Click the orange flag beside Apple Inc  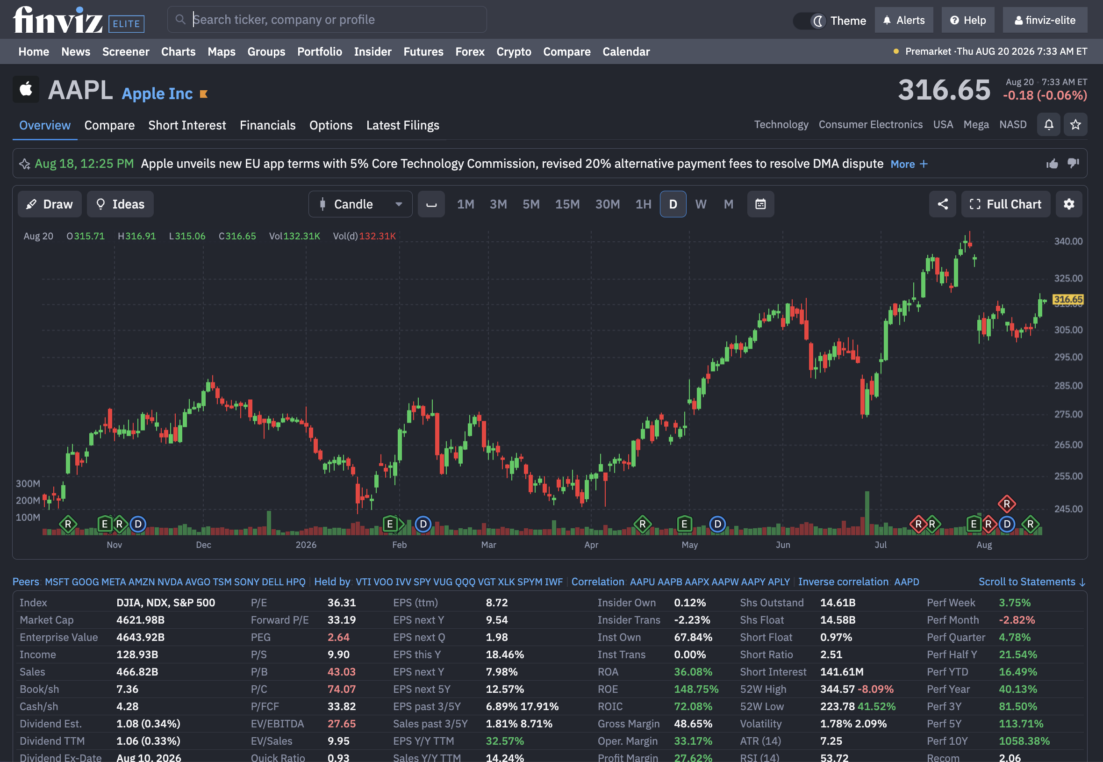click(x=204, y=94)
